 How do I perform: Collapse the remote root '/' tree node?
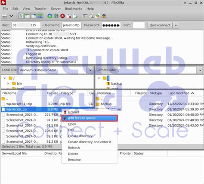[99, 78]
